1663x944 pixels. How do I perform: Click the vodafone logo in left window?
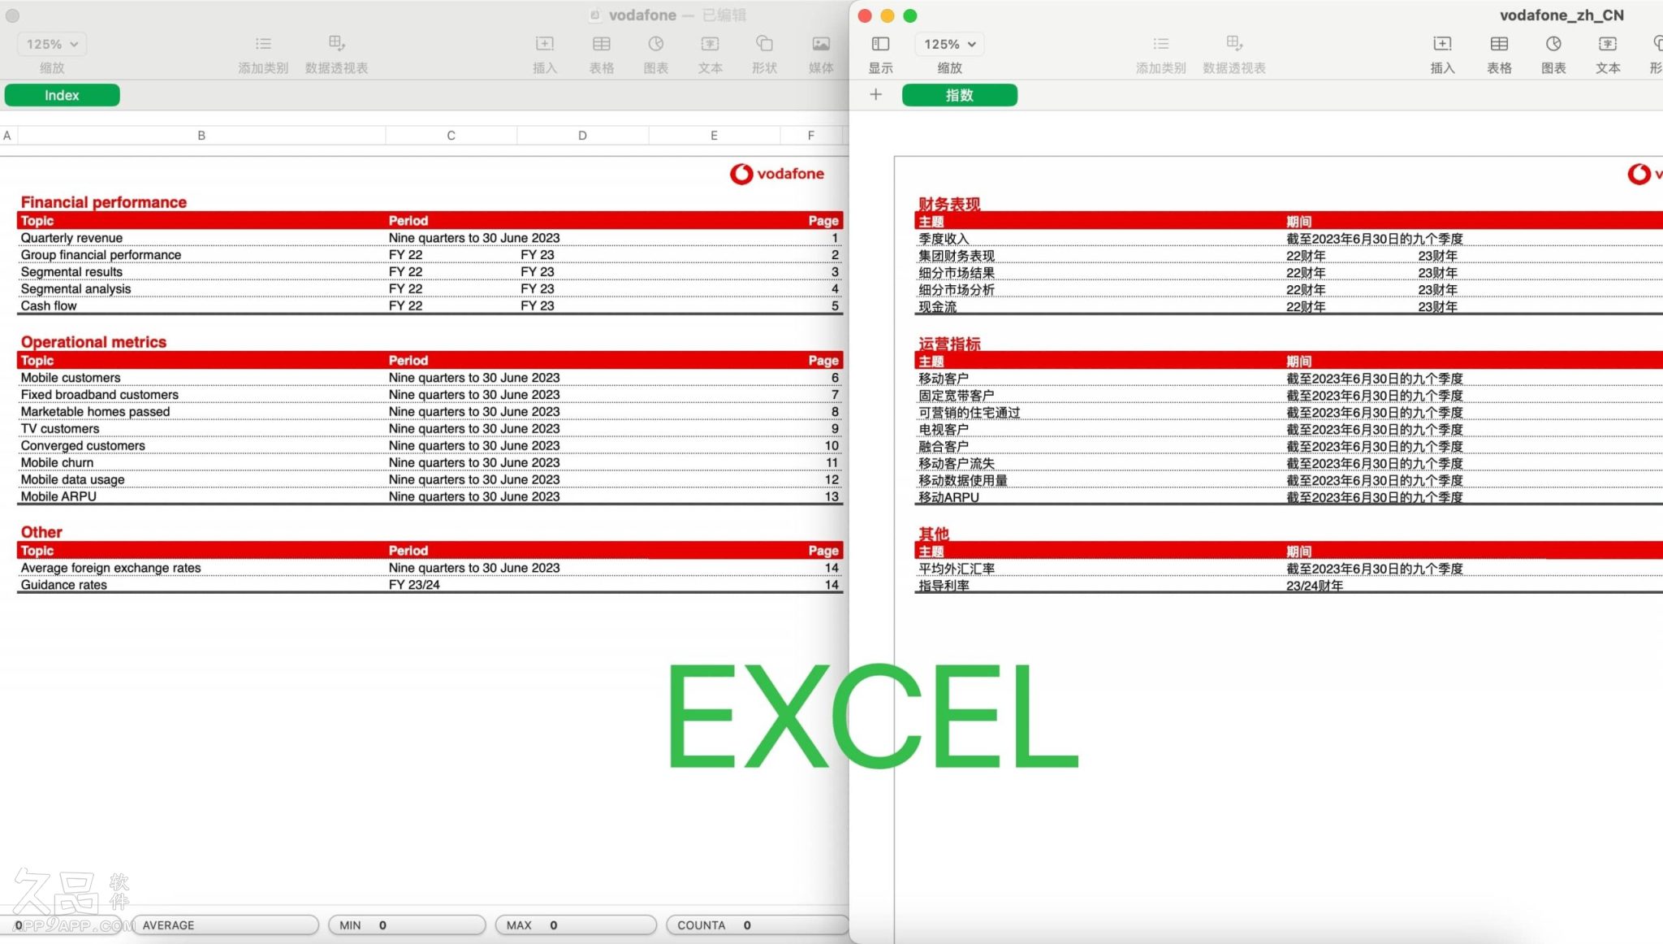click(776, 174)
